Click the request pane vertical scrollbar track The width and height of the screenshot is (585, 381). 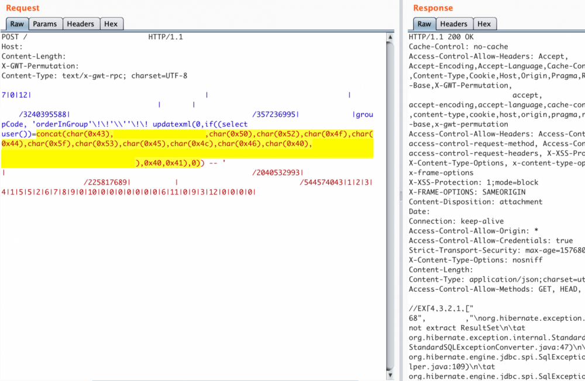(x=390, y=206)
